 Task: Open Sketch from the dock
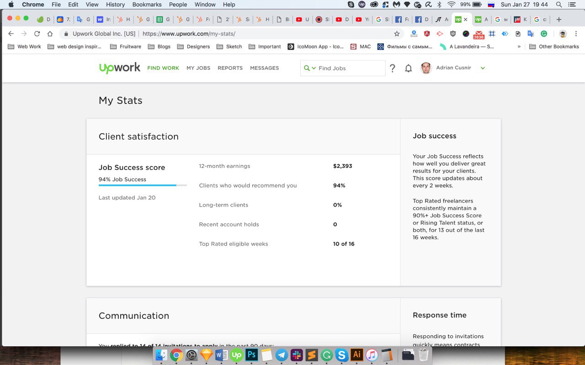pos(207,355)
